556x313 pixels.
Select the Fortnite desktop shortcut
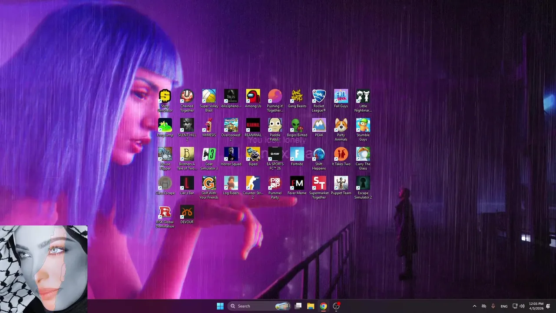(x=297, y=156)
